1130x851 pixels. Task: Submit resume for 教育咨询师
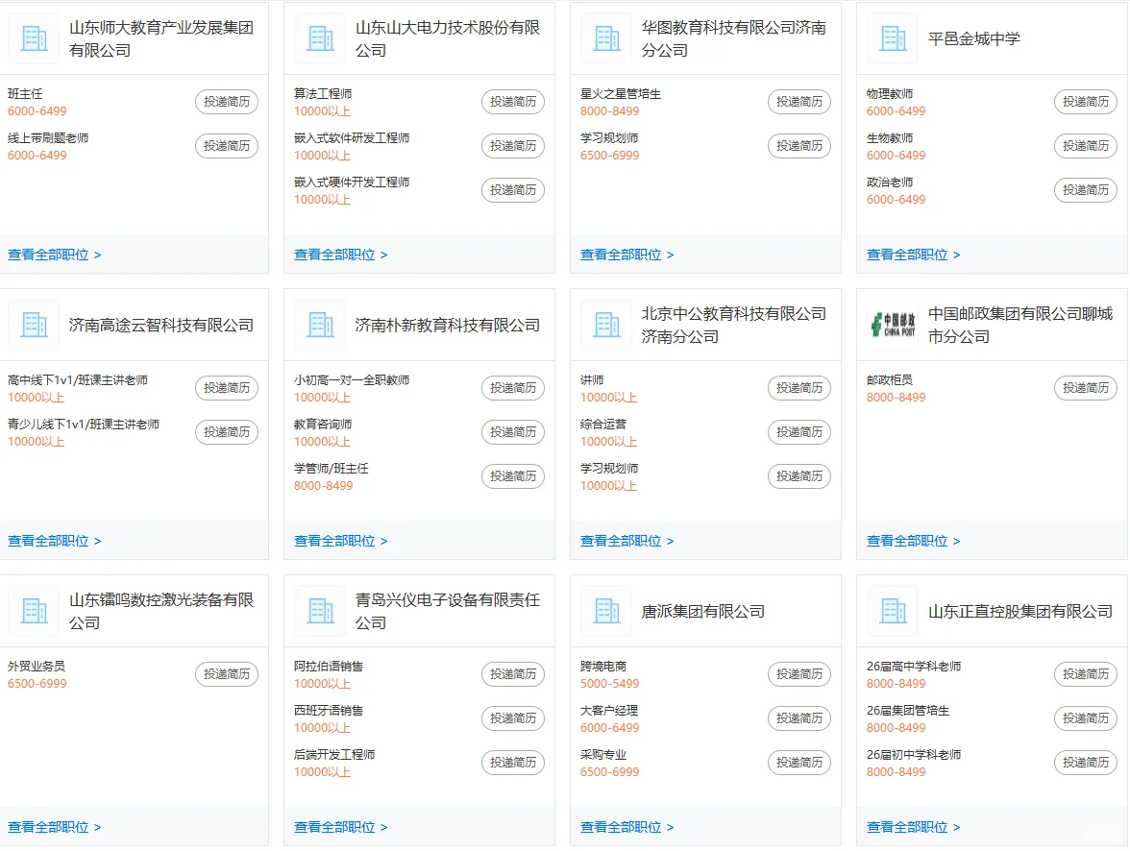click(x=513, y=431)
